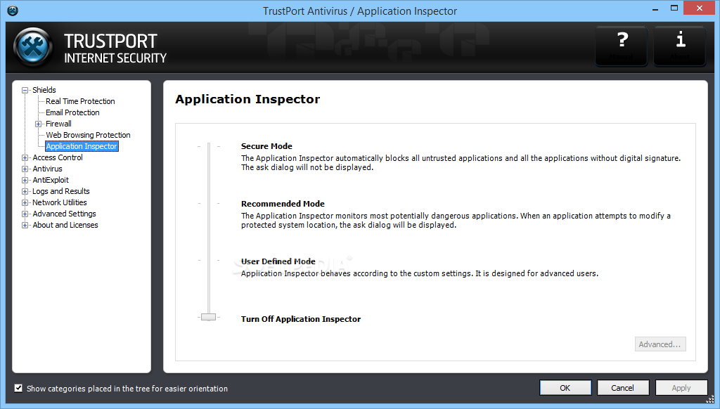Click the Secure Mode heading
The width and height of the screenshot is (720, 409).
point(266,146)
